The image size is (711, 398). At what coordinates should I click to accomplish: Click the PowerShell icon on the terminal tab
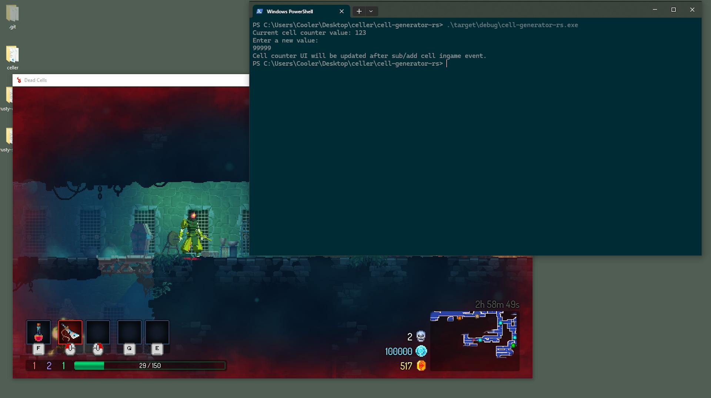click(259, 11)
